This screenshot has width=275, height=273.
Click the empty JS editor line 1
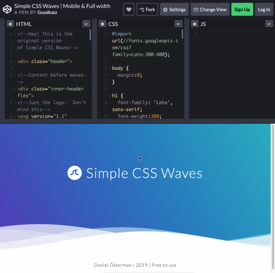232,34
